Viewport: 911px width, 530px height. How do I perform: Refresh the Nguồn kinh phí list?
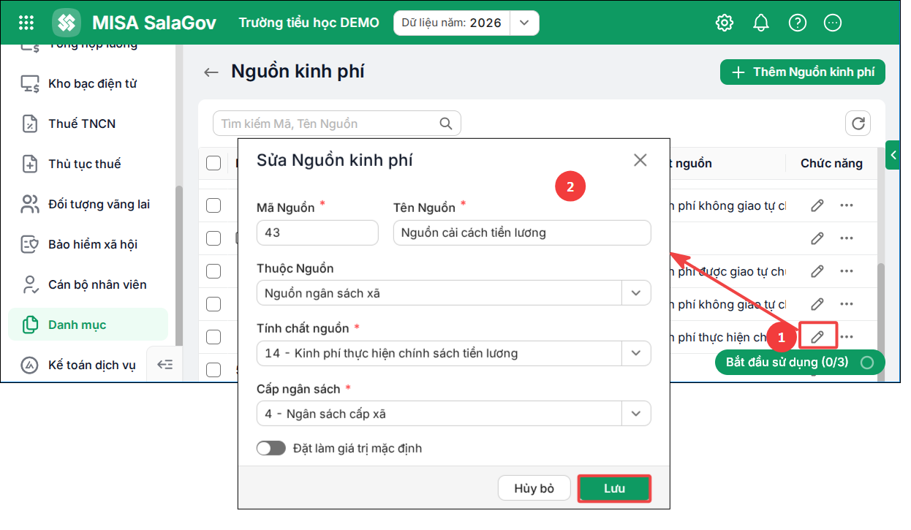tap(858, 123)
